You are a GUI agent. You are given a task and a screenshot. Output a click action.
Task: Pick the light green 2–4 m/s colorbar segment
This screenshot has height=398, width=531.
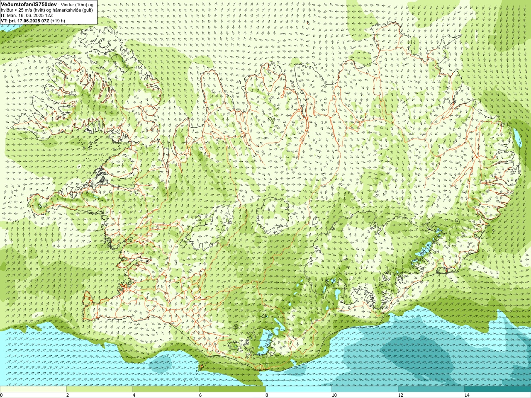click(x=100, y=389)
